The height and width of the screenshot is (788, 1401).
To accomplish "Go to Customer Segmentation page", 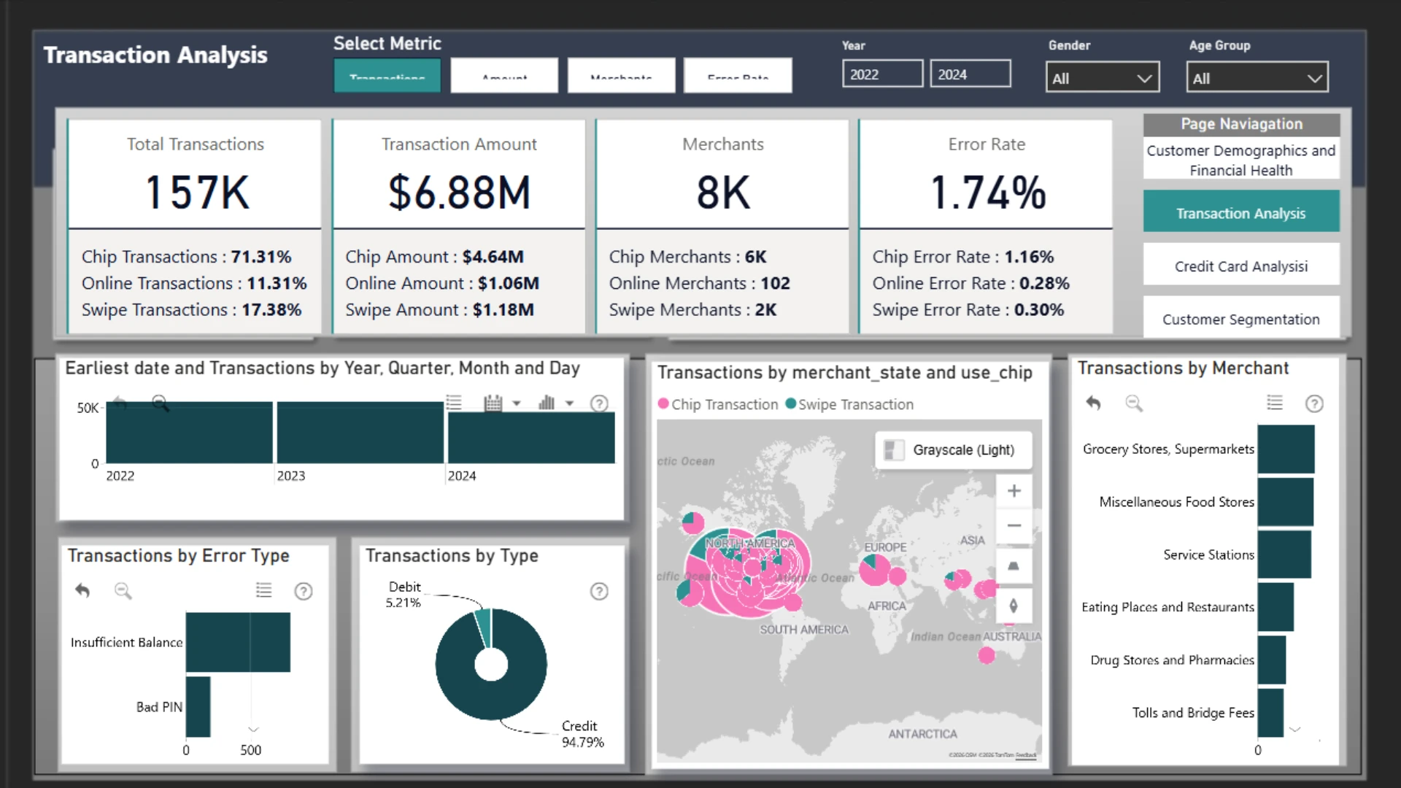I will [1241, 319].
